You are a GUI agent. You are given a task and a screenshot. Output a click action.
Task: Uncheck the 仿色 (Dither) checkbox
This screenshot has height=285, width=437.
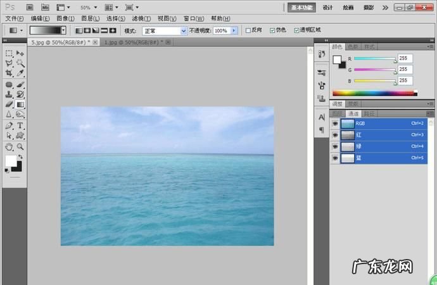pyautogui.click(x=272, y=30)
